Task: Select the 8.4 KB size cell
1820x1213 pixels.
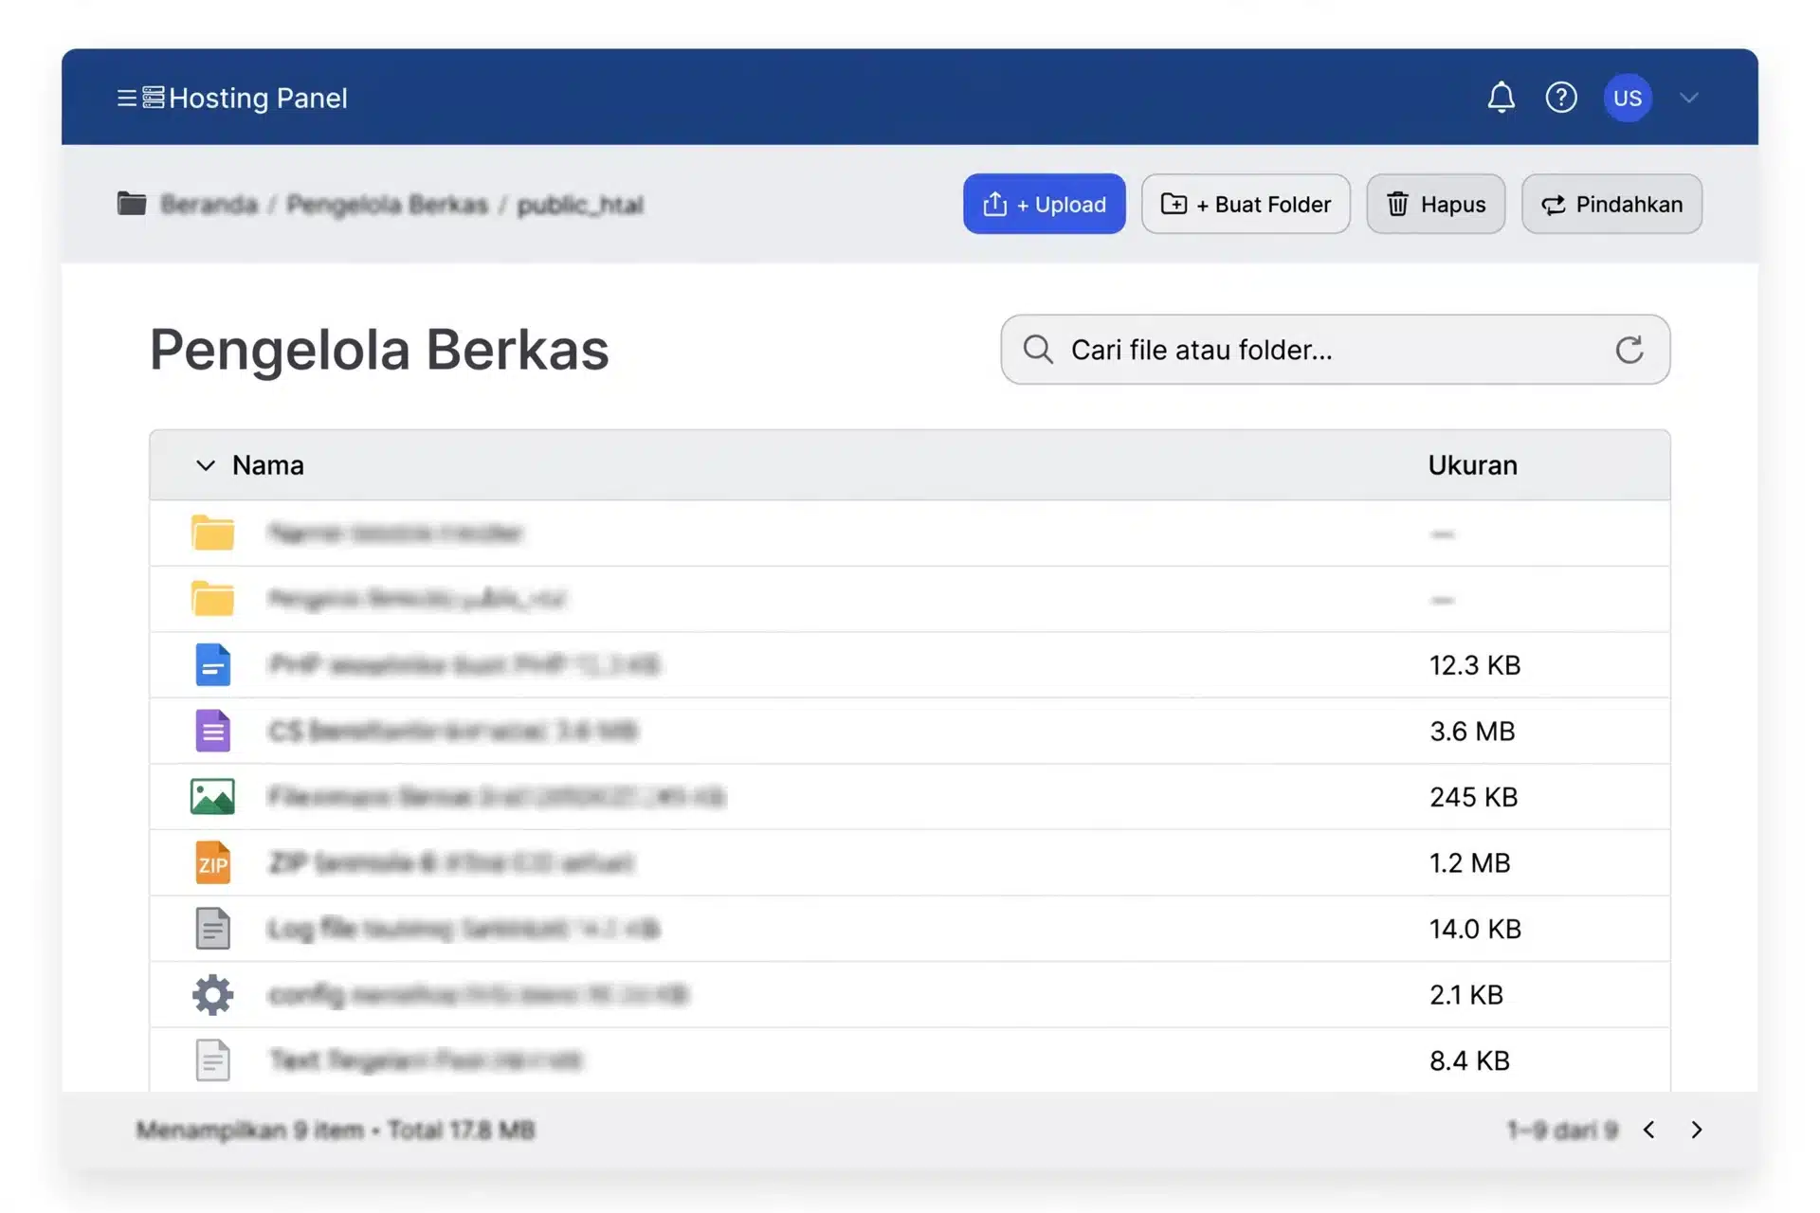Action: coord(1469,1060)
